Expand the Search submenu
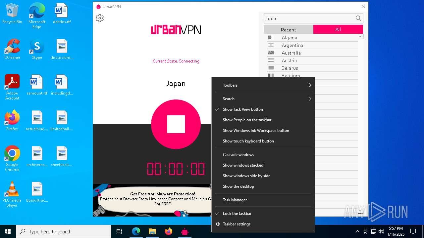Viewport: 424px width, 238px height. click(x=263, y=99)
